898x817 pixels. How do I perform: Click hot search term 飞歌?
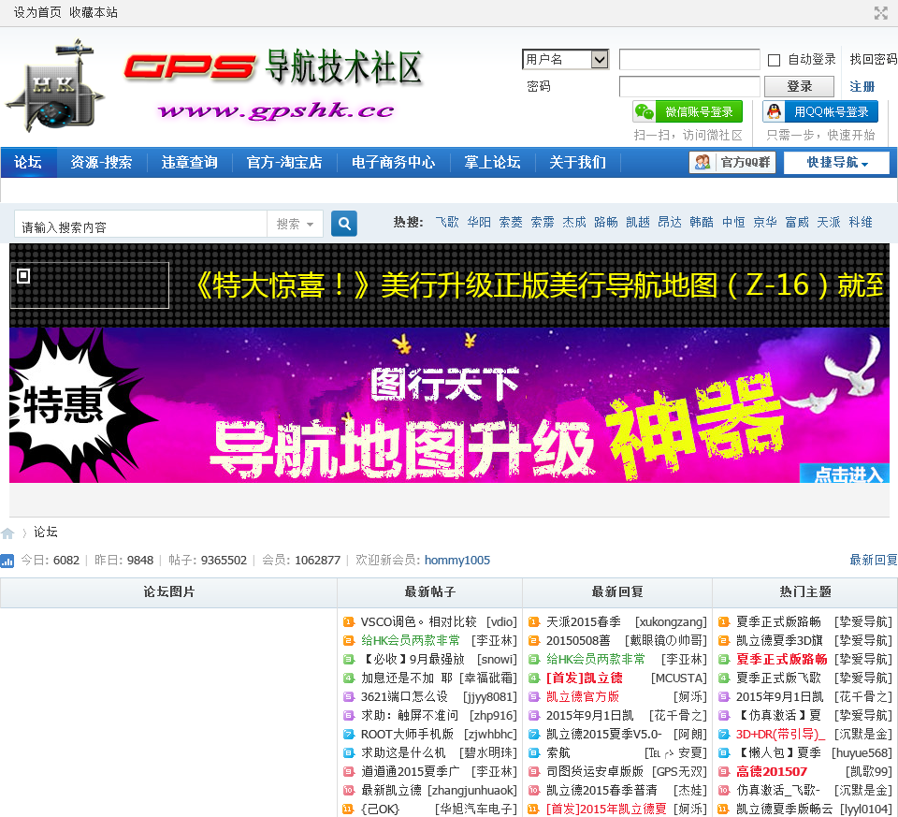pos(447,223)
